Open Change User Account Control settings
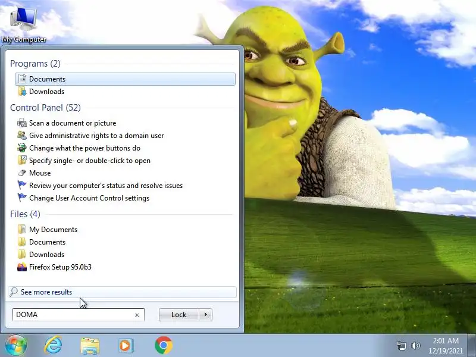476x357 pixels. pos(125,198)
